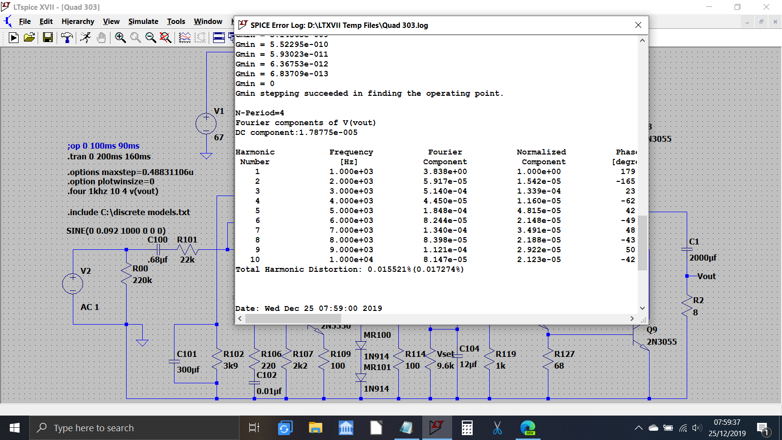Click the taskbar volume icon
Image resolution: width=782 pixels, height=440 pixels.
pos(697,428)
